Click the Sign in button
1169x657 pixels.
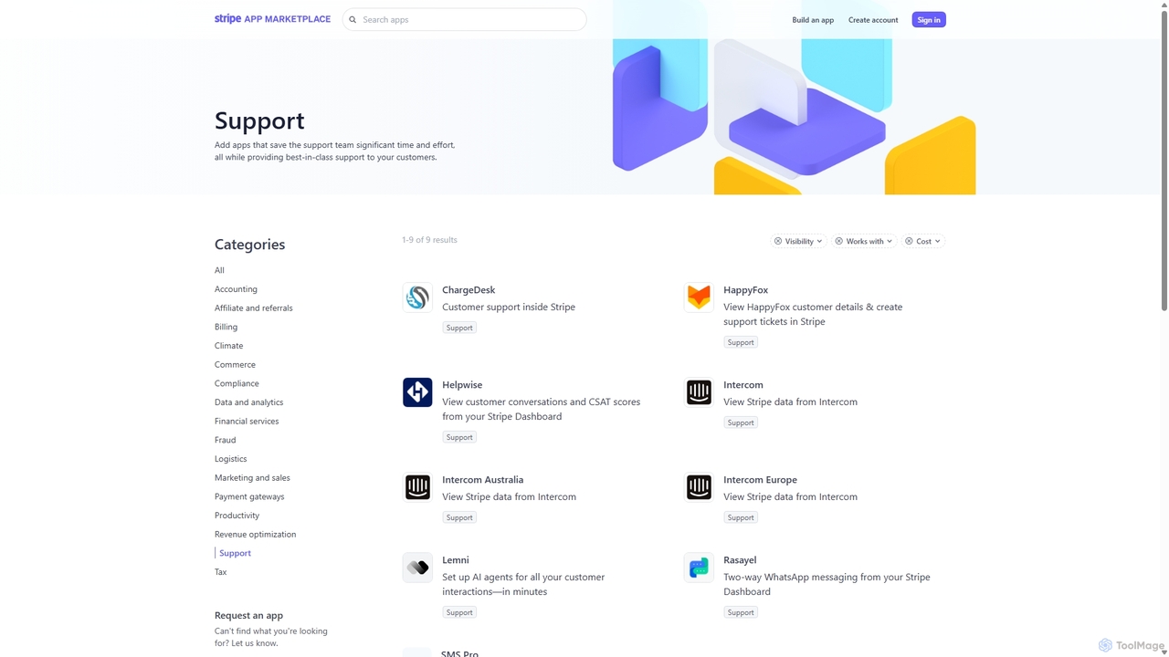coord(929,20)
